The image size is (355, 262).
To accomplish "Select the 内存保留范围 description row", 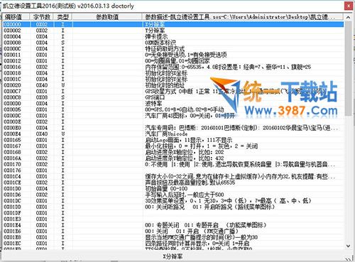I will point(173,67).
